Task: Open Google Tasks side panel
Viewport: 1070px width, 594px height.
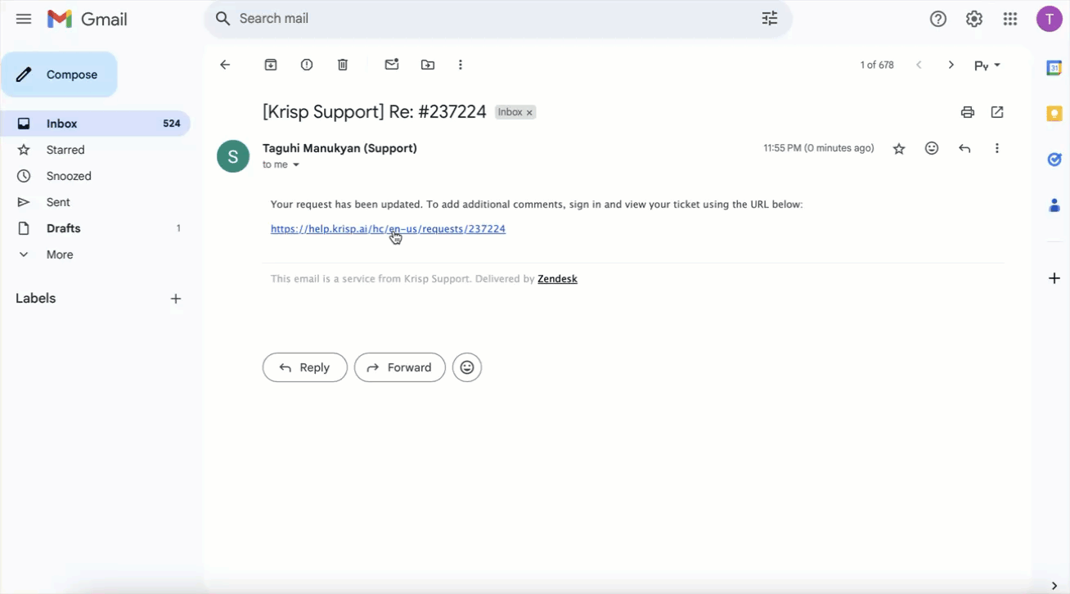Action: [1054, 160]
